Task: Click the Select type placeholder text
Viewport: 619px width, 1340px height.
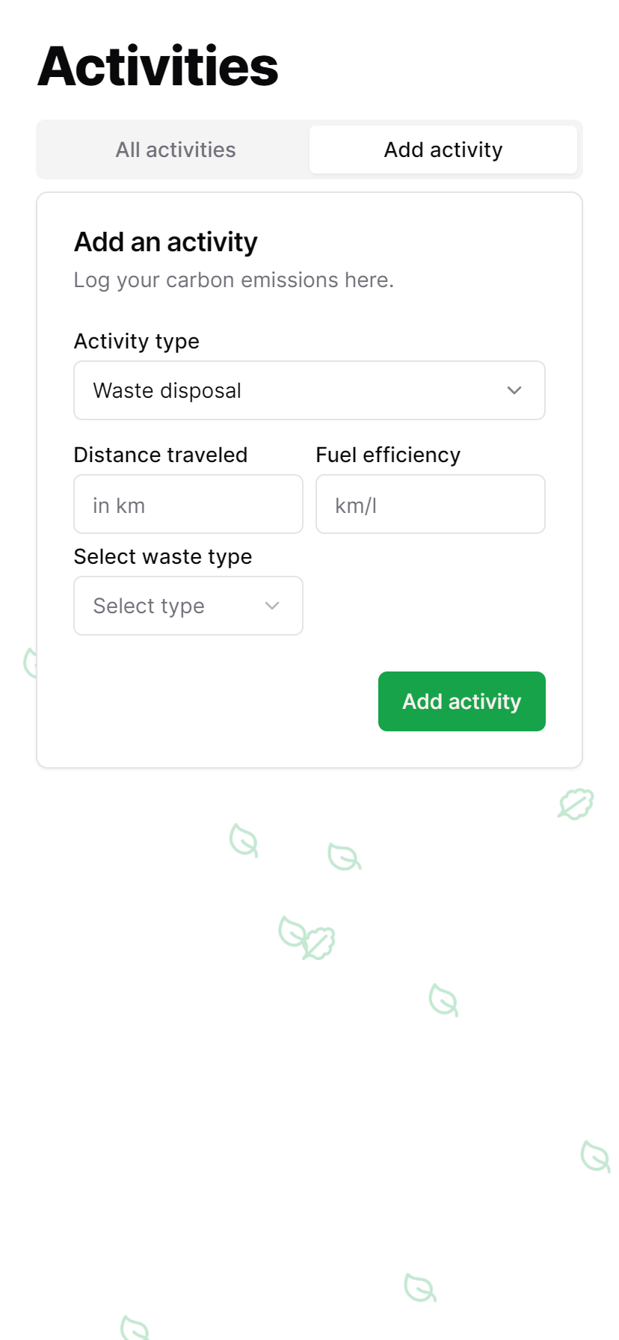Action: coord(148,606)
